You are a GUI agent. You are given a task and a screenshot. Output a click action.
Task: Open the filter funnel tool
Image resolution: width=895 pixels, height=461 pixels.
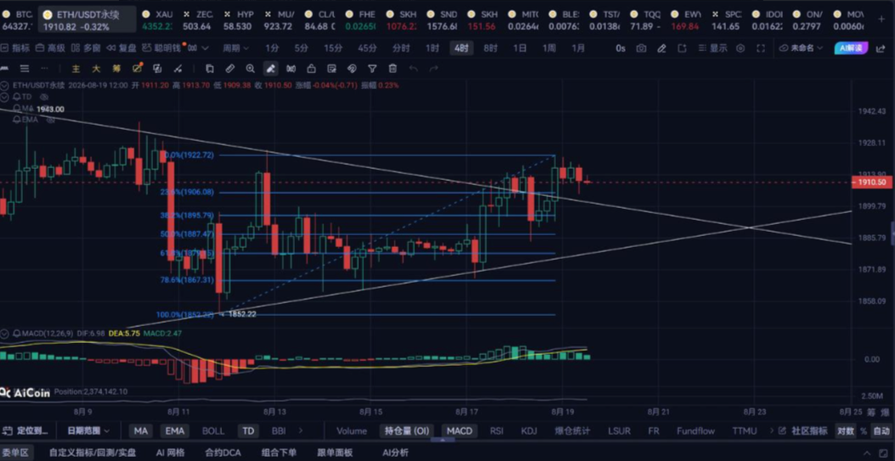(372, 69)
